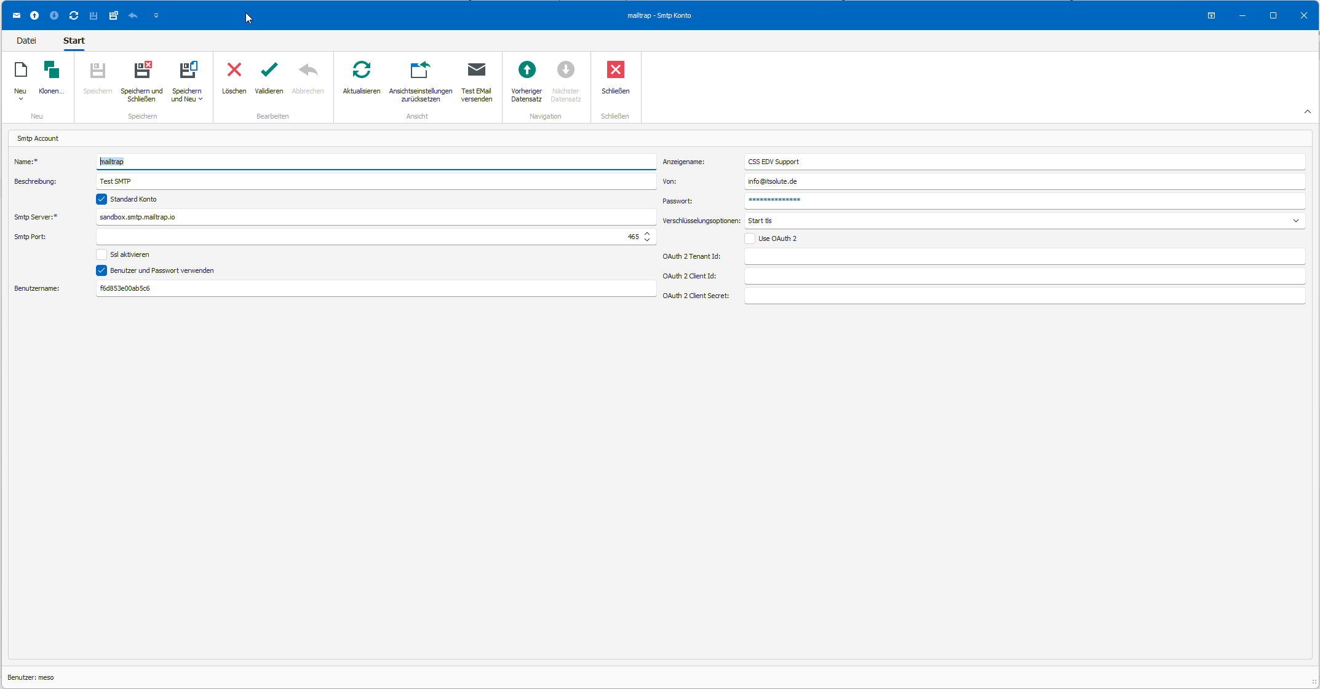Enable the Ssl aktivieren checkbox
The height and width of the screenshot is (689, 1320).
[x=101, y=254]
